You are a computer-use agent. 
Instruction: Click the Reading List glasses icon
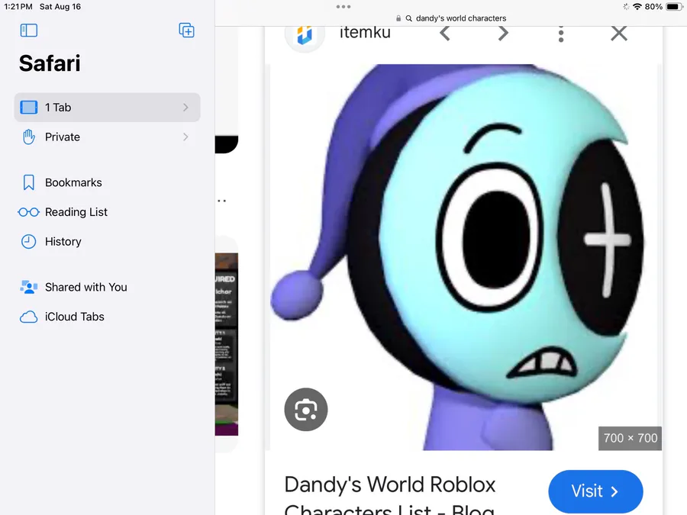point(29,212)
